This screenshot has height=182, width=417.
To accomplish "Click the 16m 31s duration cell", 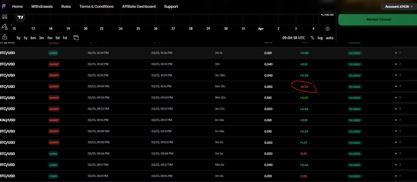I will click(x=220, y=87).
